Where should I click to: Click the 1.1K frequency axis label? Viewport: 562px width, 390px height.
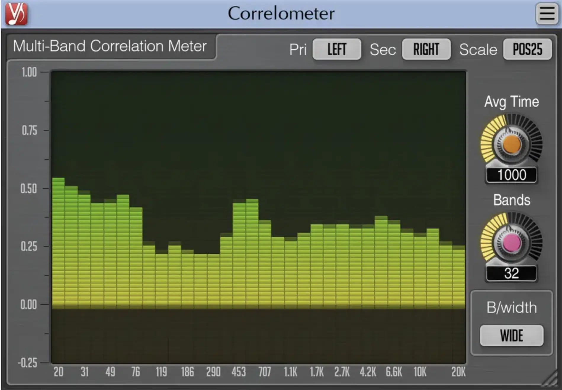point(290,372)
